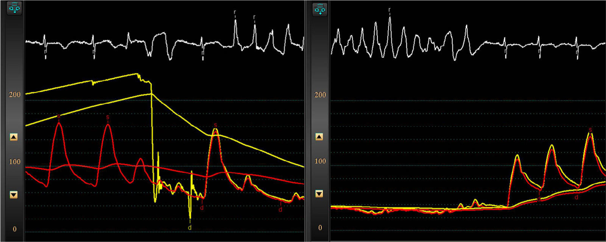
Task: Select the 100 scale label in left panel
Action: tap(15, 162)
